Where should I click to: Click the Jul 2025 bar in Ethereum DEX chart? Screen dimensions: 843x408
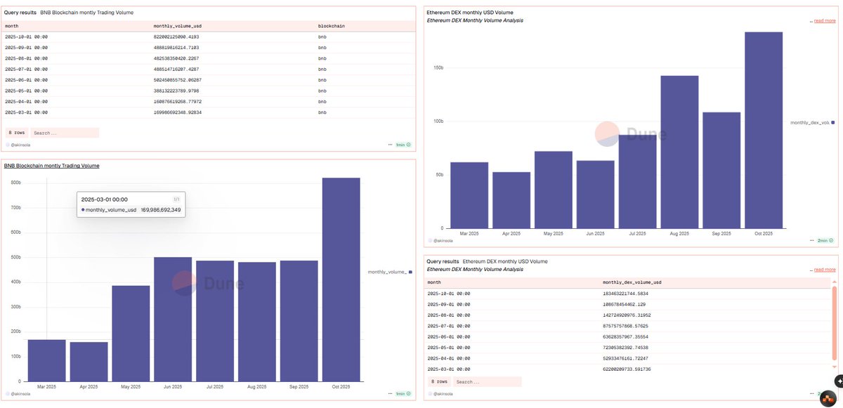pyautogui.click(x=637, y=181)
